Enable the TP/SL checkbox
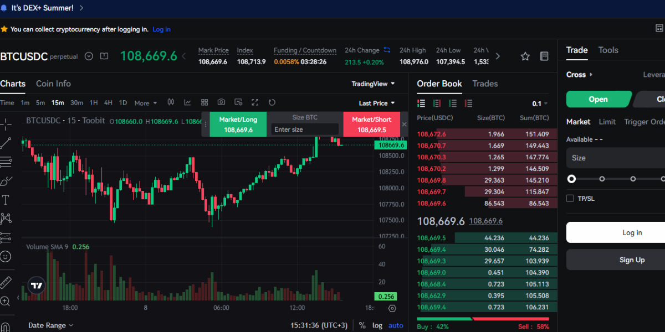Viewport: 665px width, 332px height. (570, 198)
